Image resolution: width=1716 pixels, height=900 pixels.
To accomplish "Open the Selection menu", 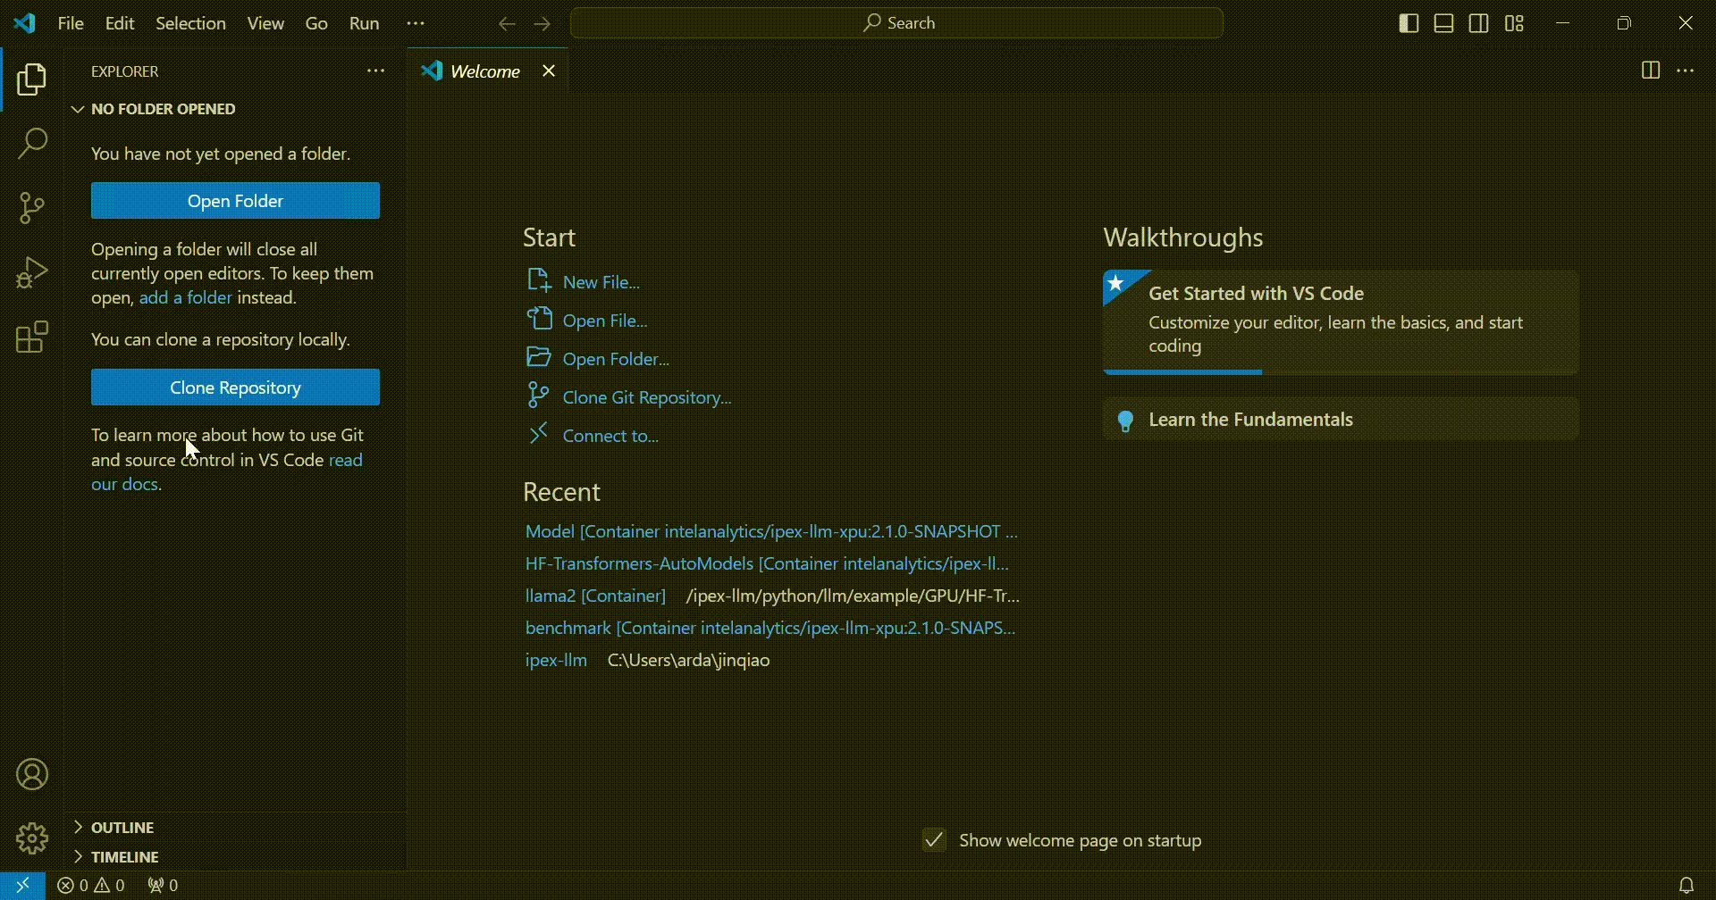I will point(190,23).
